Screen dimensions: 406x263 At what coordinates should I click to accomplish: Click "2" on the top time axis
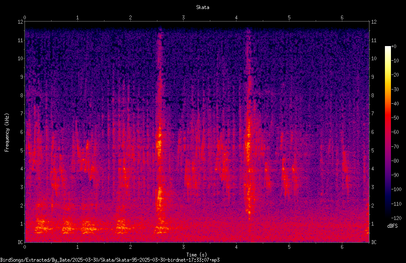[x=130, y=18]
